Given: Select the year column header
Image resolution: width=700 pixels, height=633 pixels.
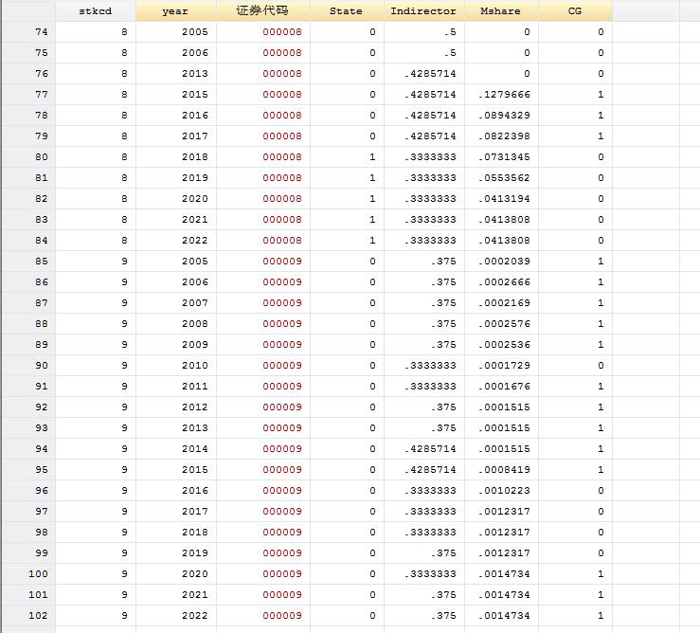Looking at the screenshot, I should pos(176,10).
